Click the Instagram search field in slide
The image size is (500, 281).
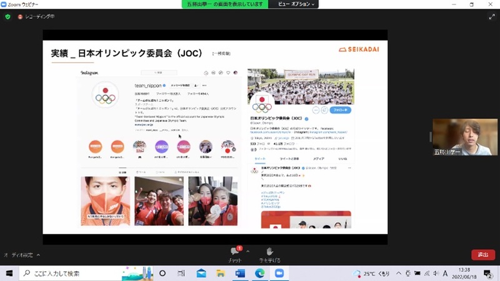pyautogui.click(x=159, y=72)
